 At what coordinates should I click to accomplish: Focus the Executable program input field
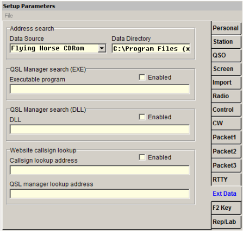[x=99, y=89]
